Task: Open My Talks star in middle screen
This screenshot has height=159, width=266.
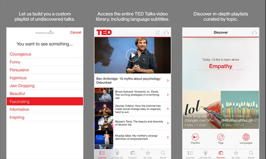Action: (x=148, y=154)
